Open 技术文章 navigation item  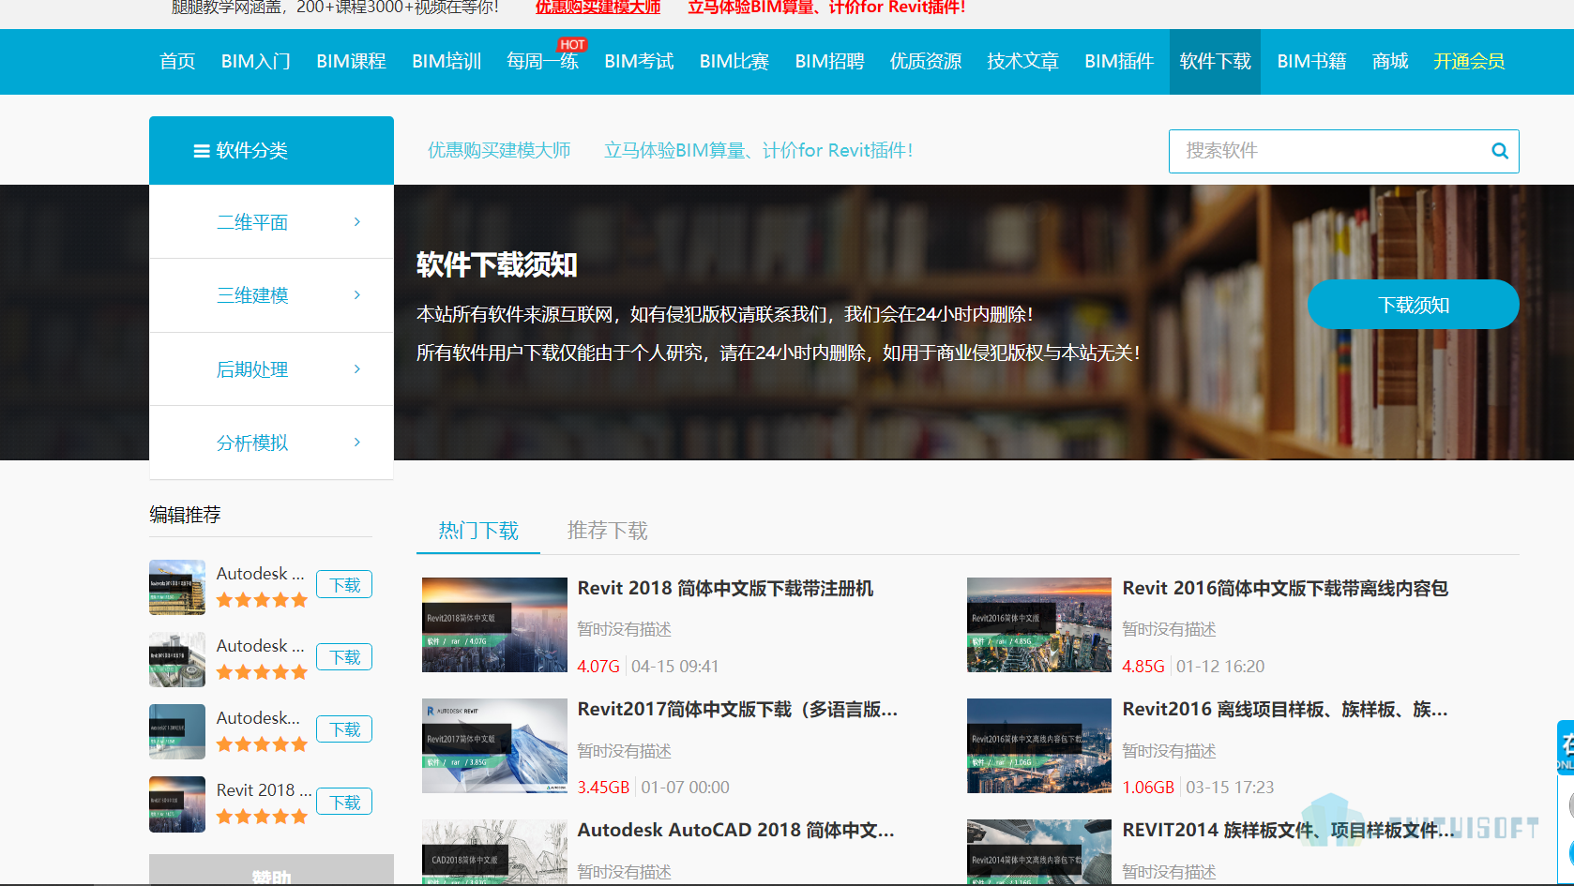click(1022, 62)
